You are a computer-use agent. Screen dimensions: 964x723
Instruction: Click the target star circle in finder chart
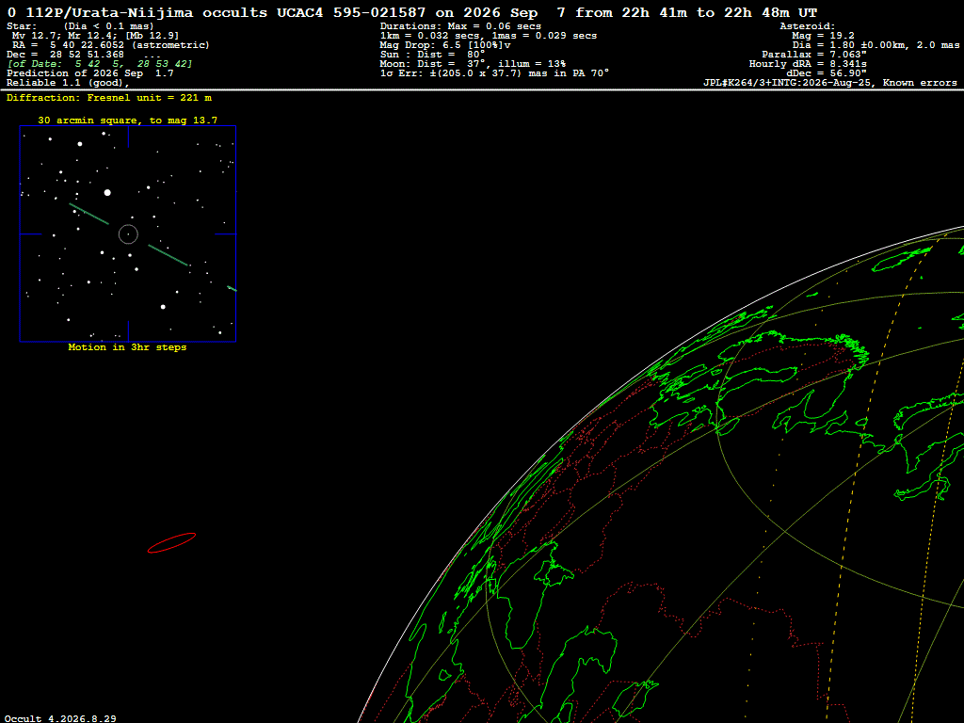click(x=128, y=234)
